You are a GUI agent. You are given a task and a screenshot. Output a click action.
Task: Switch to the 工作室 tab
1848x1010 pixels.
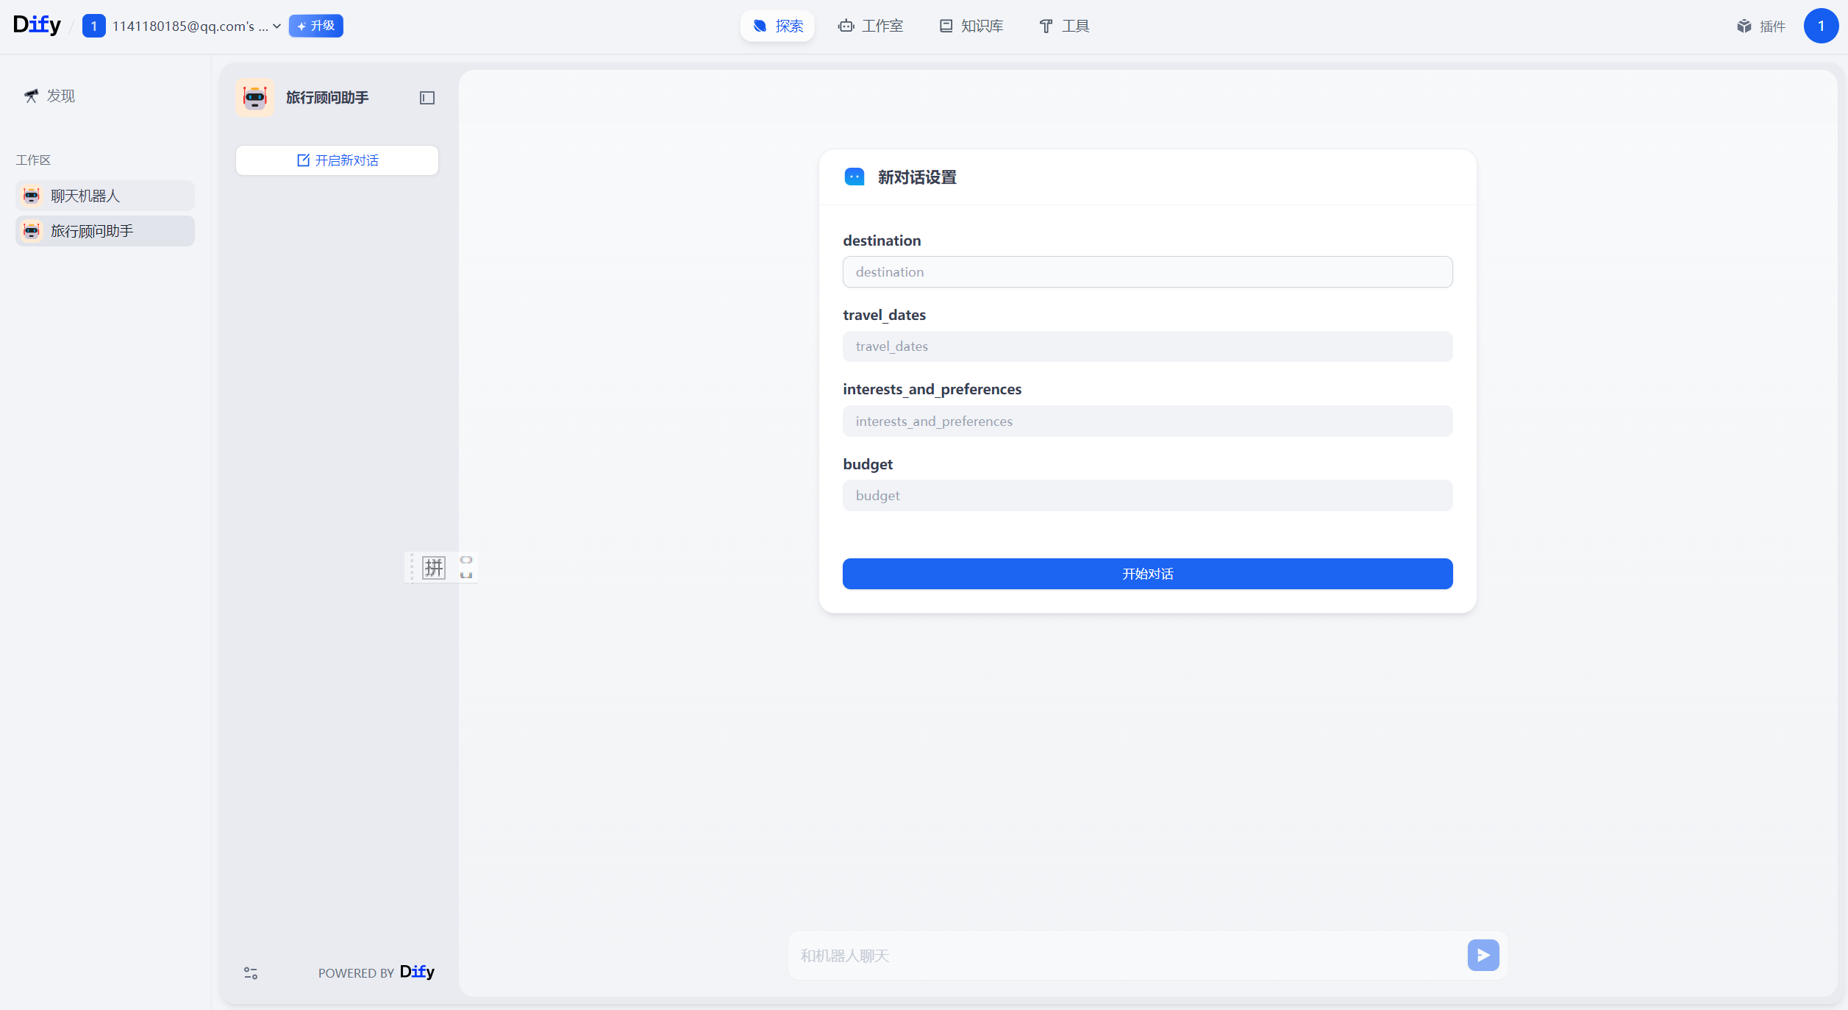click(871, 26)
